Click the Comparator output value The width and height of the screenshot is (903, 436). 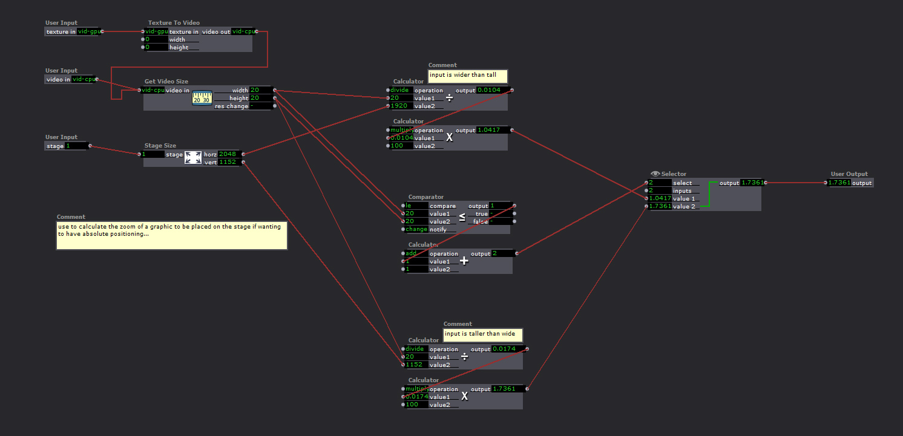tap(501, 206)
